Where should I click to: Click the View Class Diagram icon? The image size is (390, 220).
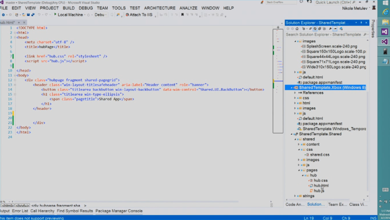tap(341, 29)
